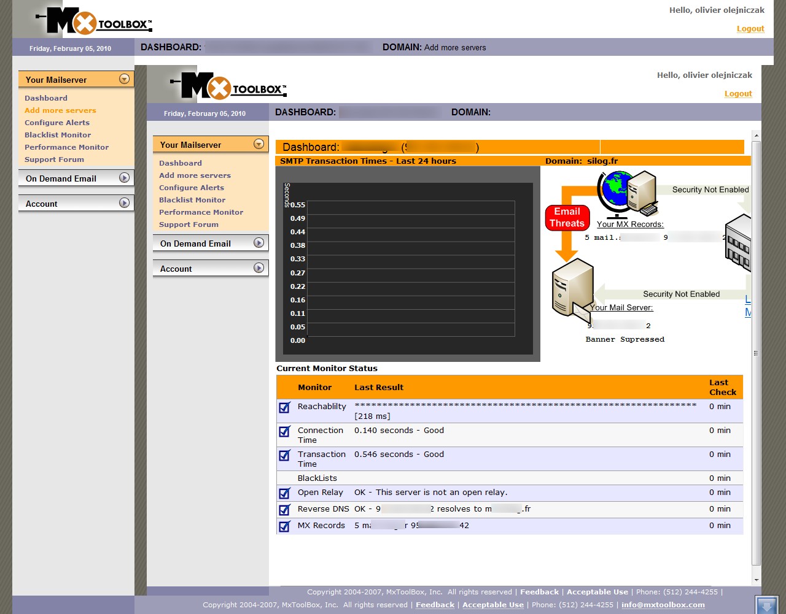Open Dashboard in outer sidebar
The height and width of the screenshot is (614, 786).
point(46,98)
